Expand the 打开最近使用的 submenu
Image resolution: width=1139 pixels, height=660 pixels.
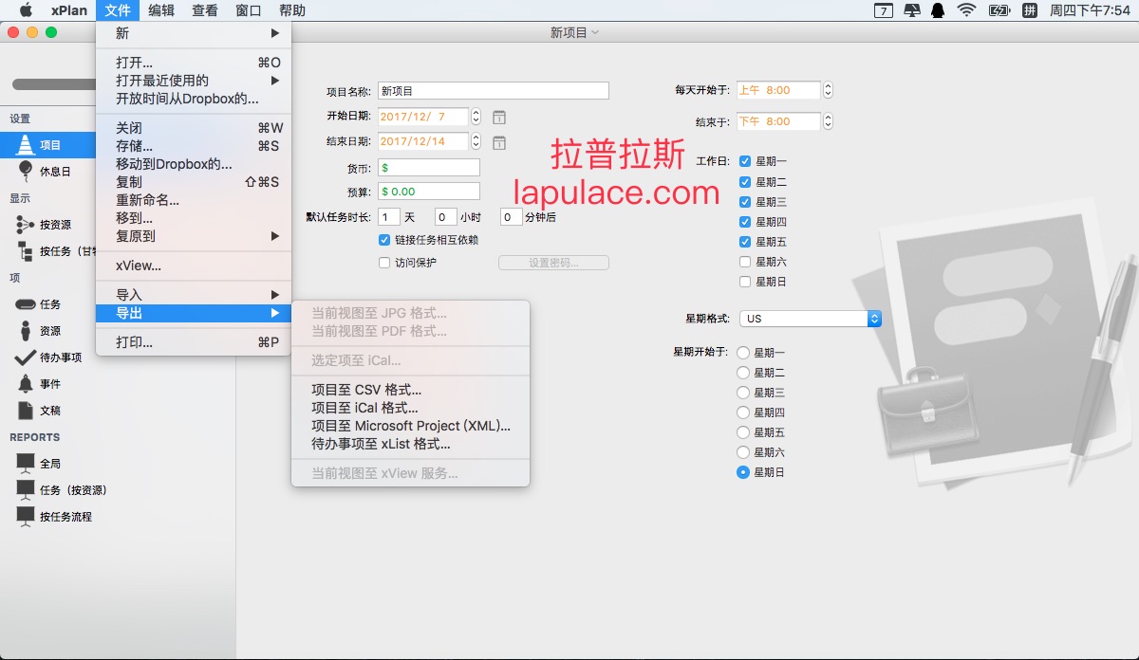197,81
